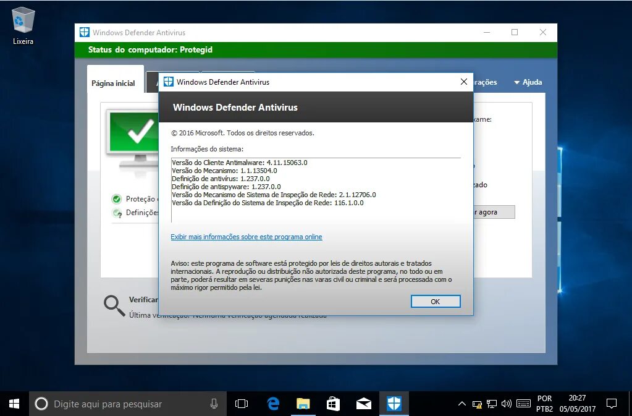The image size is (632, 416).
Task: Minimize the main Windows Defender window
Action: coord(487,32)
